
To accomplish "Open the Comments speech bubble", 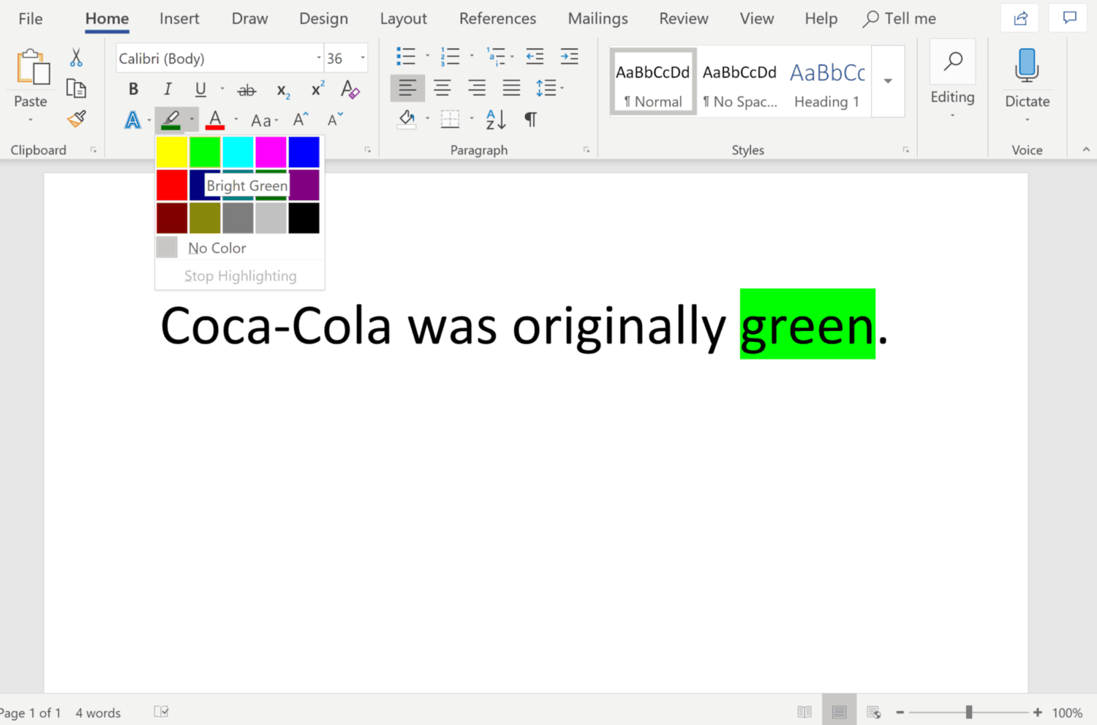I will tap(1068, 18).
